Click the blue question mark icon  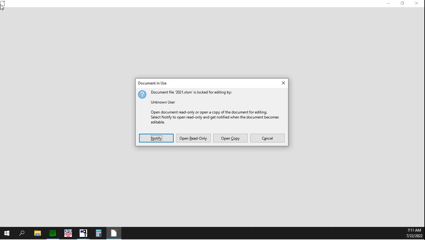point(142,94)
